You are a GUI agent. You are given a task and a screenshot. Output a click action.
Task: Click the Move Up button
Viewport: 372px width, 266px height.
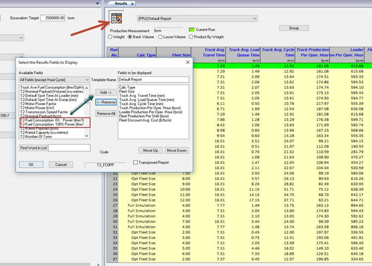tap(150, 150)
